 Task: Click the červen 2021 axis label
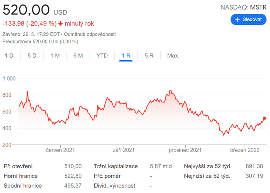(60, 150)
